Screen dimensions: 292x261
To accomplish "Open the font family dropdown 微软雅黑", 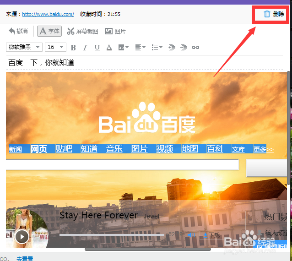I will [24, 47].
